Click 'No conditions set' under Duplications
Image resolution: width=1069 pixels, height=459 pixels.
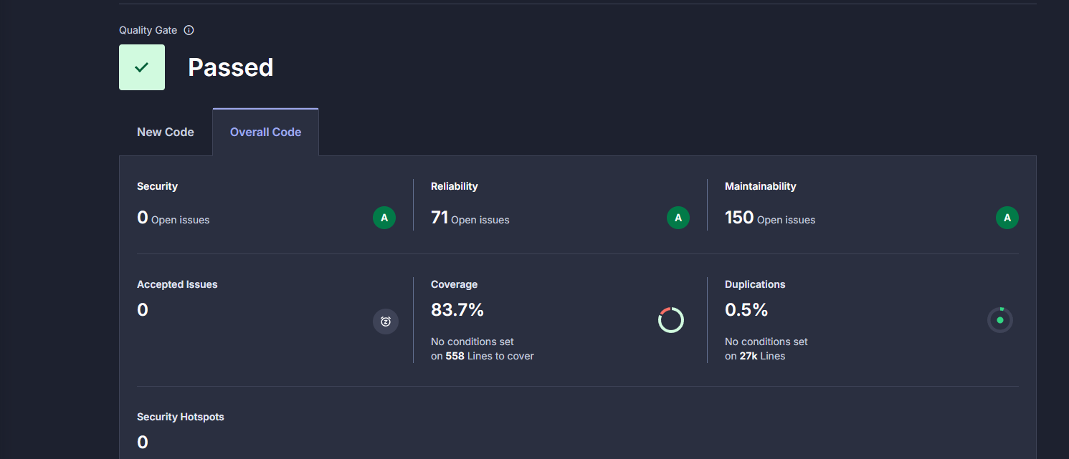[766, 342]
